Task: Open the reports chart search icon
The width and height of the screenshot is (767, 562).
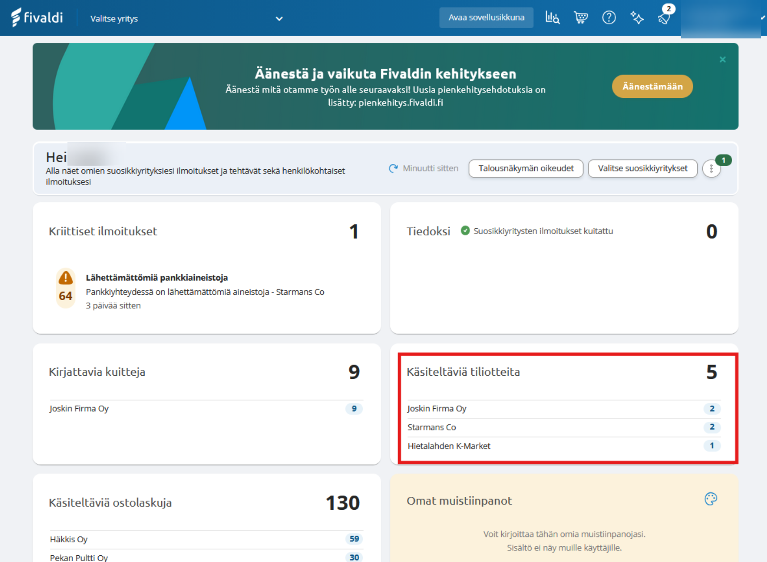Action: [x=553, y=18]
